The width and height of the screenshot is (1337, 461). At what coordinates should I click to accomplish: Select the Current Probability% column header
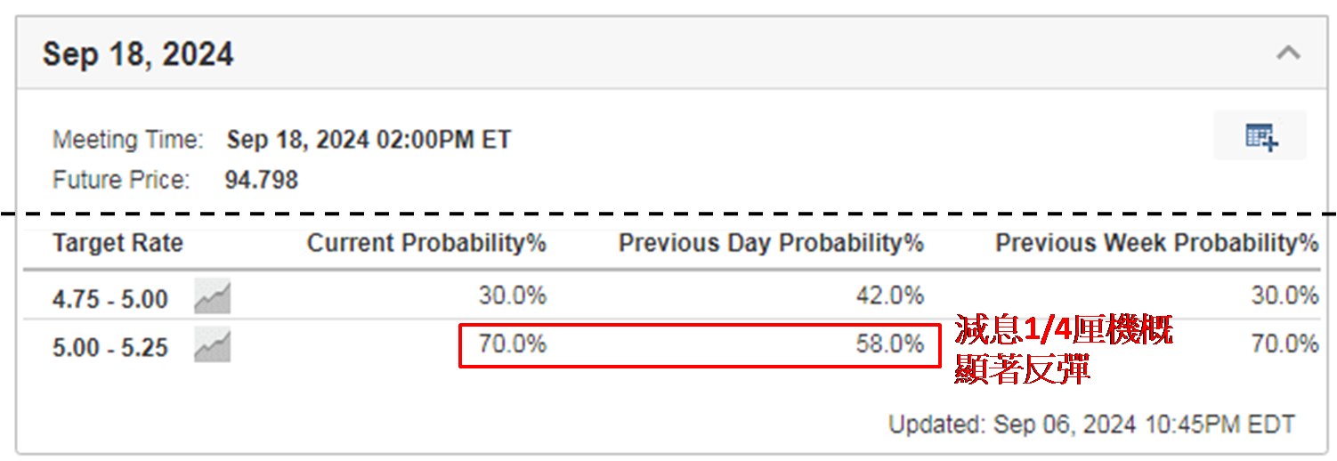click(426, 243)
